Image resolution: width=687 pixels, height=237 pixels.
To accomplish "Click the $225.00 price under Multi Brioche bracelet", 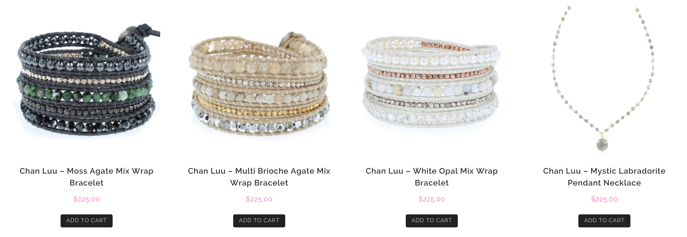I will click(259, 199).
